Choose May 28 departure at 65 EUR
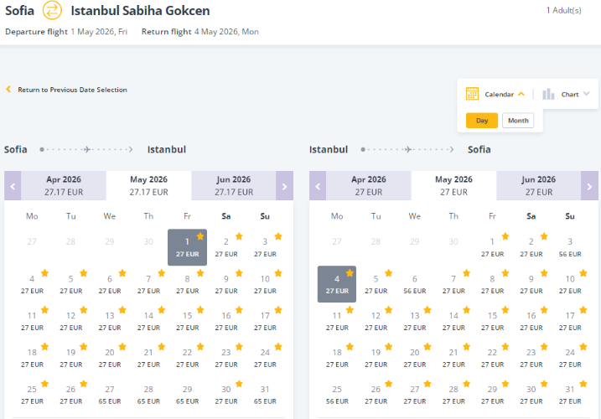 [148, 395]
